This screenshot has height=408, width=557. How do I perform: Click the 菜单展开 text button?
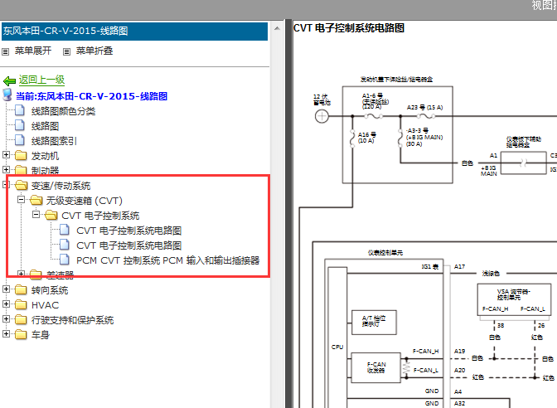tap(33, 51)
